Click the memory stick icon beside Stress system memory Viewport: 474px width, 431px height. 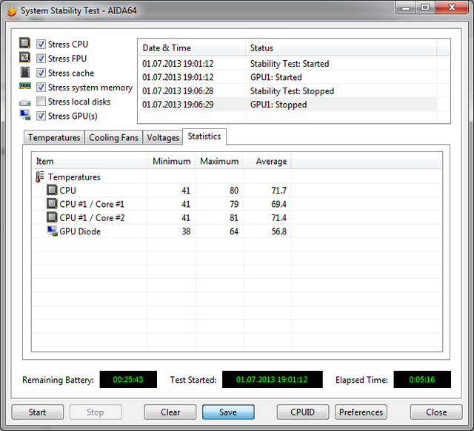pos(25,87)
